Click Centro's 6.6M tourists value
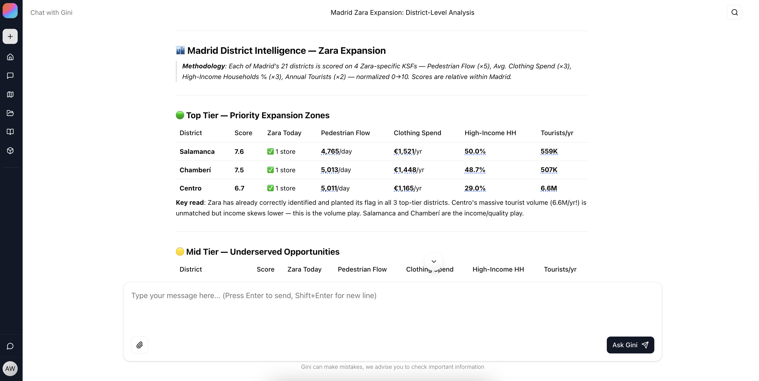Screen dimensions: 759x381 [549, 188]
